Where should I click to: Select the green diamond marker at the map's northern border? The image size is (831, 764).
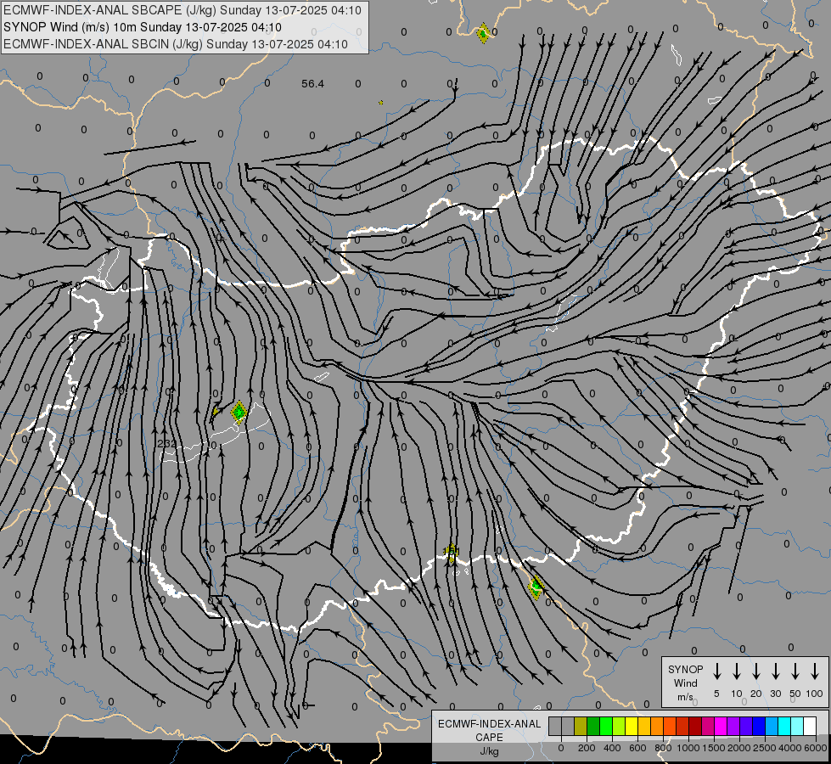[483, 33]
